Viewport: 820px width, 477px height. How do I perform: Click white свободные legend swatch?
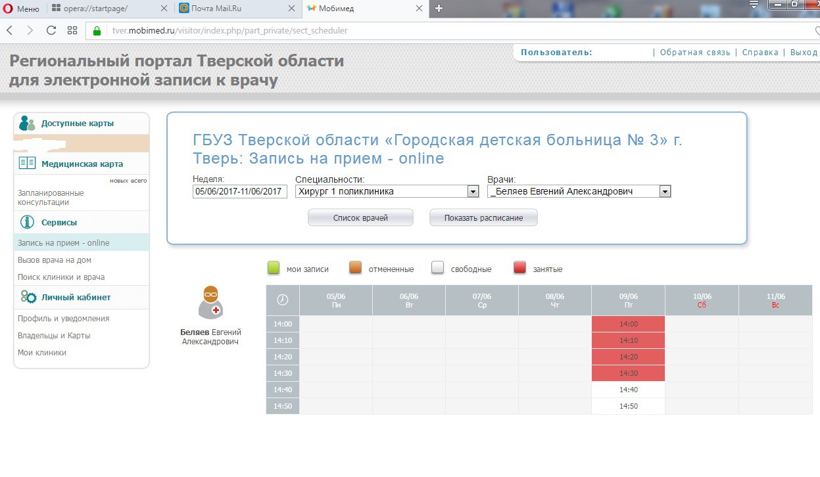[x=438, y=268]
